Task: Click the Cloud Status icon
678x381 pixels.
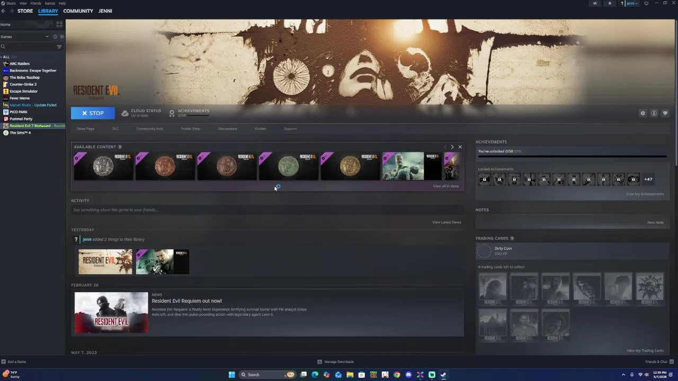Action: 125,113
